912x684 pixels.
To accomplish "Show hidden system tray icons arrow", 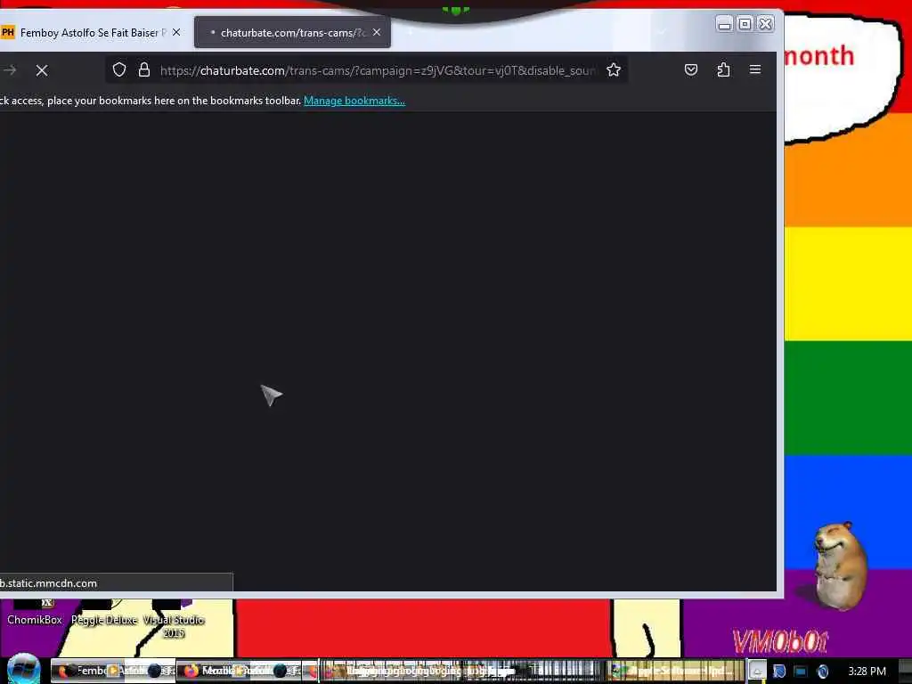I will (757, 671).
